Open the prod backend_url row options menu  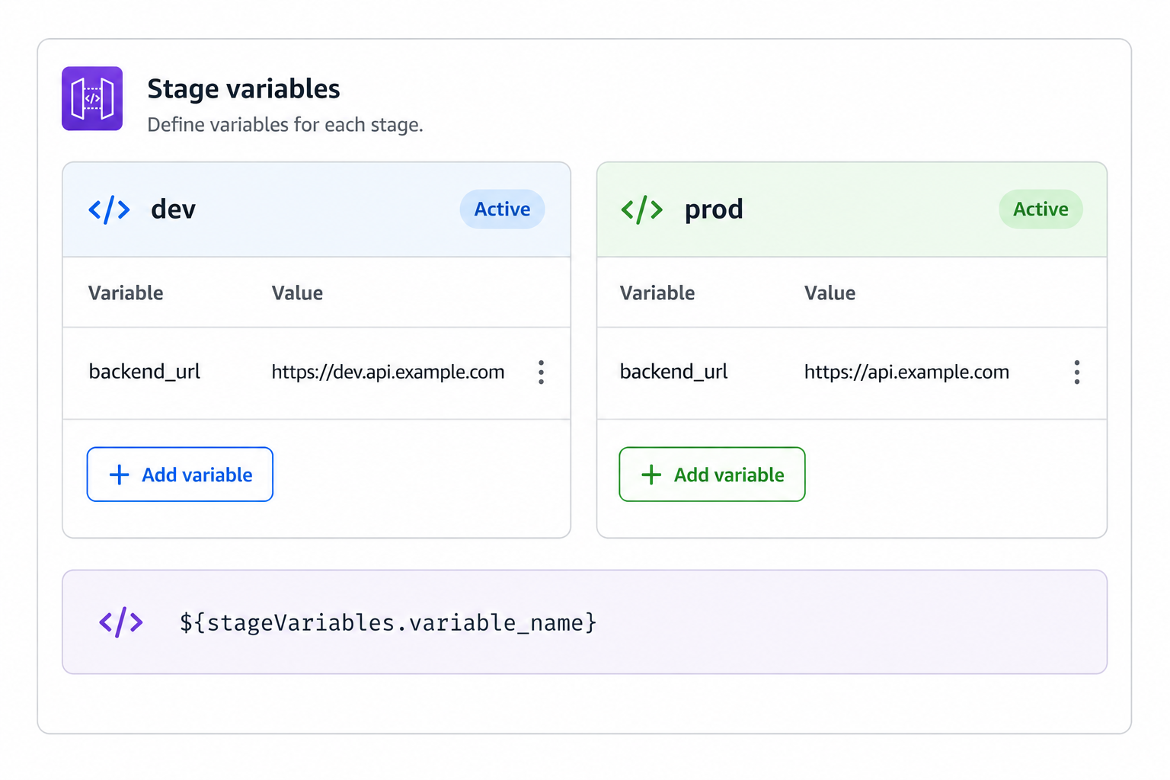coord(1076,372)
